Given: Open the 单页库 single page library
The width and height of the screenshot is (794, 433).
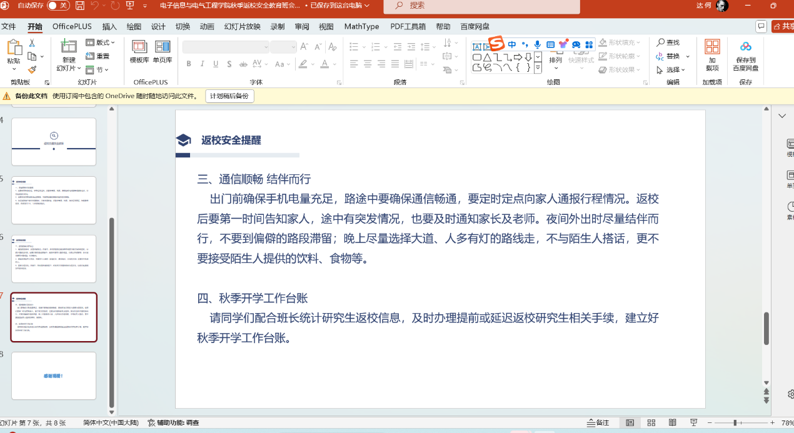Looking at the screenshot, I should (x=163, y=52).
